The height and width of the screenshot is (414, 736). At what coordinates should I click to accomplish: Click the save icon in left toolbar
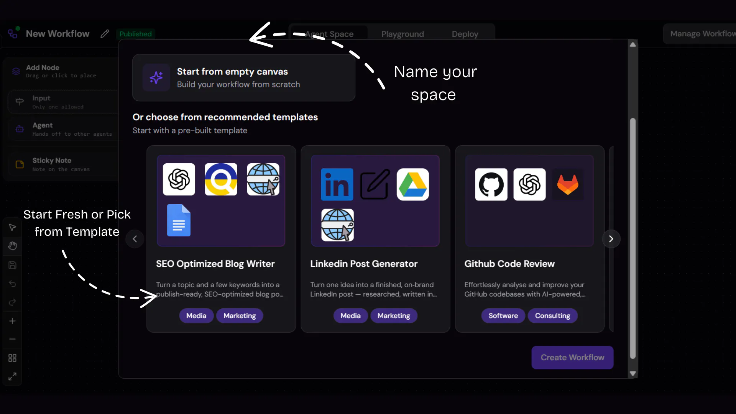(x=12, y=265)
